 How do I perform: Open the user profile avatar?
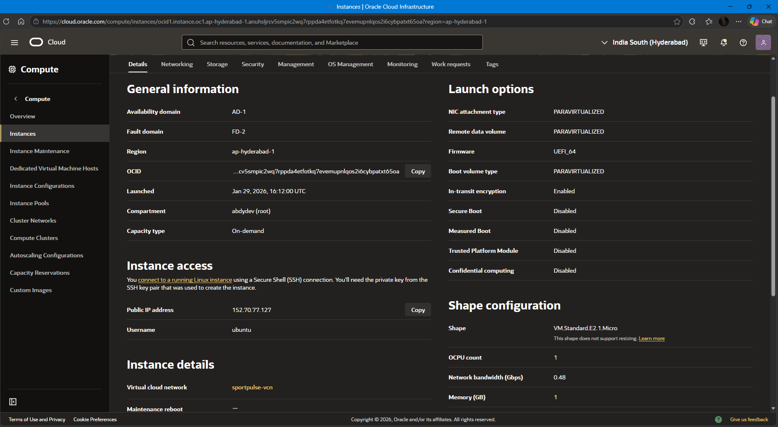[x=763, y=43]
